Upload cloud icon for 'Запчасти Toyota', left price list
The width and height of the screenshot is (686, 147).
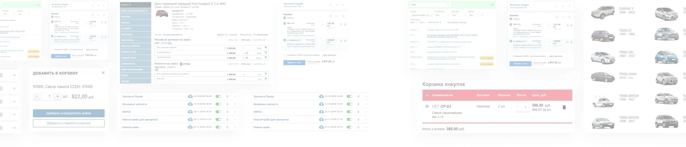pyautogui.click(x=190, y=96)
